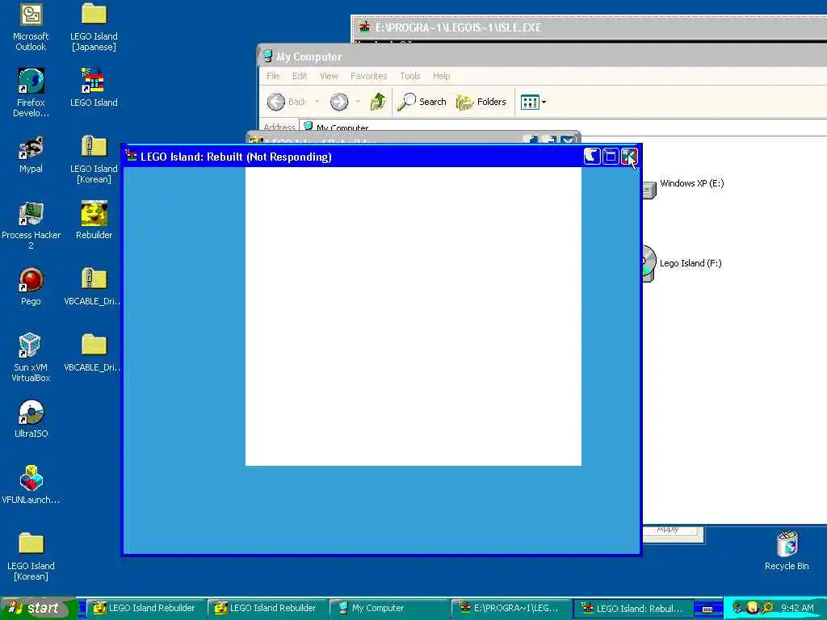827x620 pixels.
Task: Open Back history dropdown arrow
Action: pyautogui.click(x=317, y=102)
